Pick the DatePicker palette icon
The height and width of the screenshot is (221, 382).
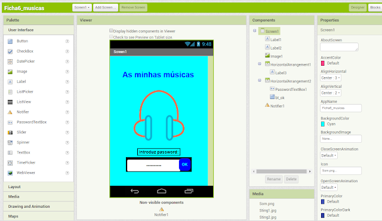point(10,62)
